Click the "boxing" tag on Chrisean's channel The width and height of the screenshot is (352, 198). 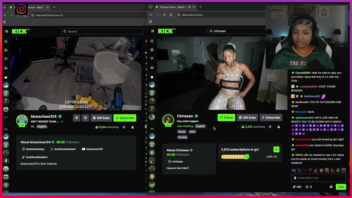pyautogui.click(x=182, y=137)
